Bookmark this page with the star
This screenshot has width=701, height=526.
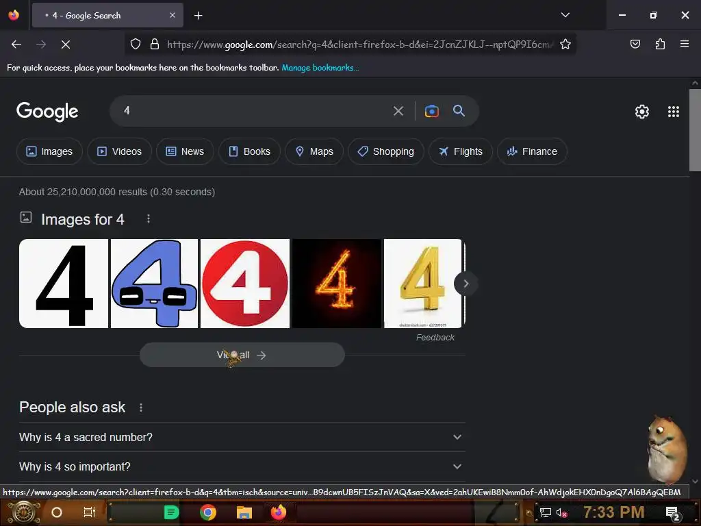coord(565,44)
